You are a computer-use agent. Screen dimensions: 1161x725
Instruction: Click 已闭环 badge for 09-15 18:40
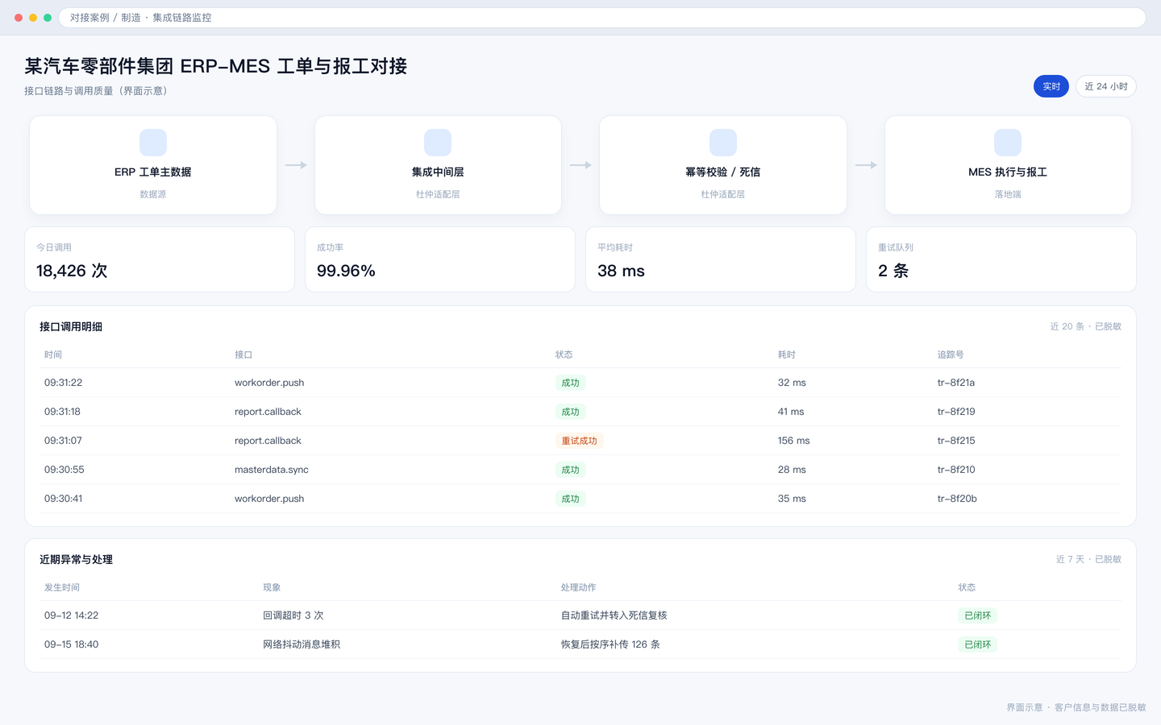[978, 644]
